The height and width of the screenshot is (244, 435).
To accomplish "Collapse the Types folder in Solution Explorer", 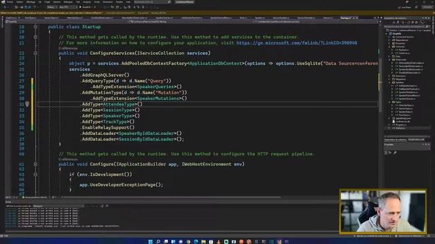I will (389, 102).
